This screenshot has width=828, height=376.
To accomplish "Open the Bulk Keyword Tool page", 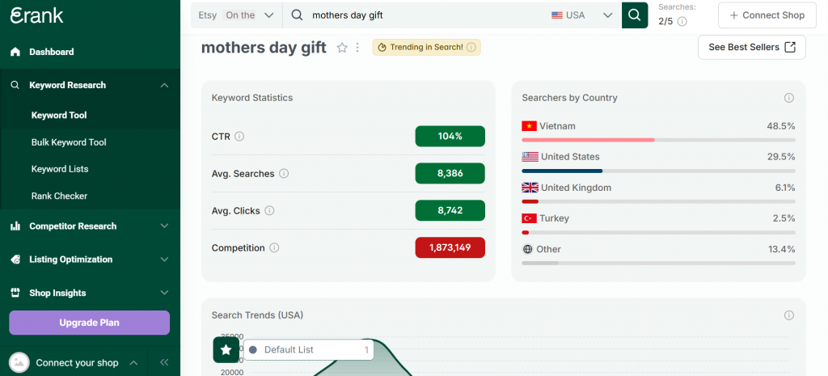I will click(69, 142).
